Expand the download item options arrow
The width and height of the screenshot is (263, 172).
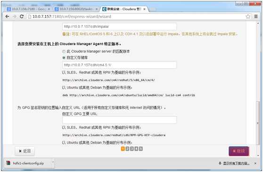[53, 163]
